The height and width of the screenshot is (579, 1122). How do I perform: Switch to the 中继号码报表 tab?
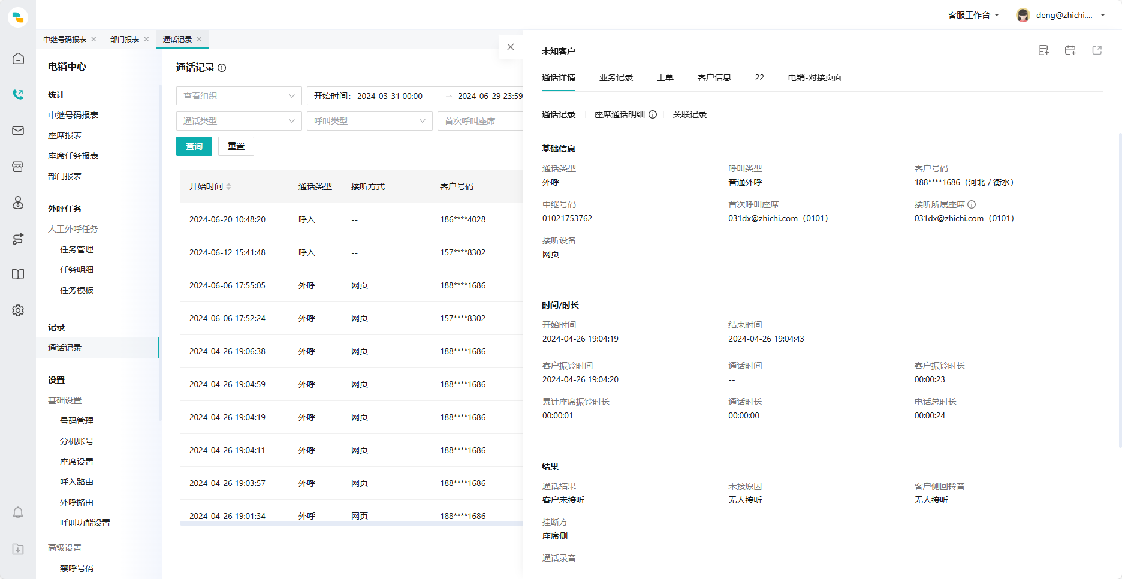(65, 39)
